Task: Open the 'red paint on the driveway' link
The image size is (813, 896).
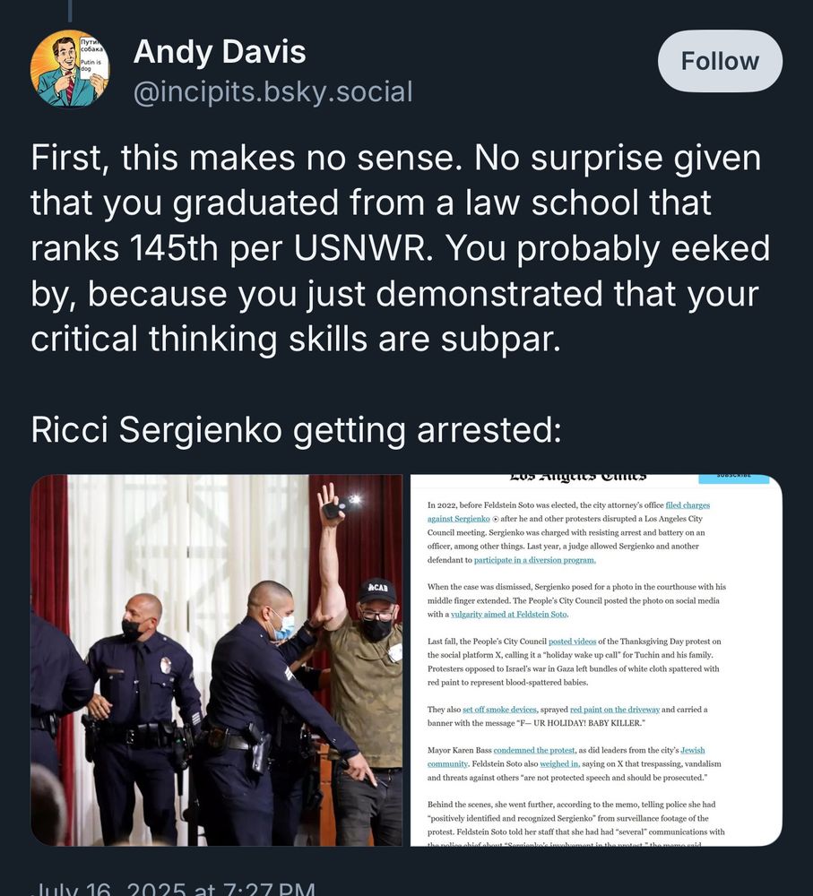Action: click(615, 709)
